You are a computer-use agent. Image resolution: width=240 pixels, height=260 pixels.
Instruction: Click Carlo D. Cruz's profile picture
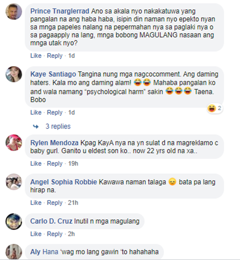[14, 221]
